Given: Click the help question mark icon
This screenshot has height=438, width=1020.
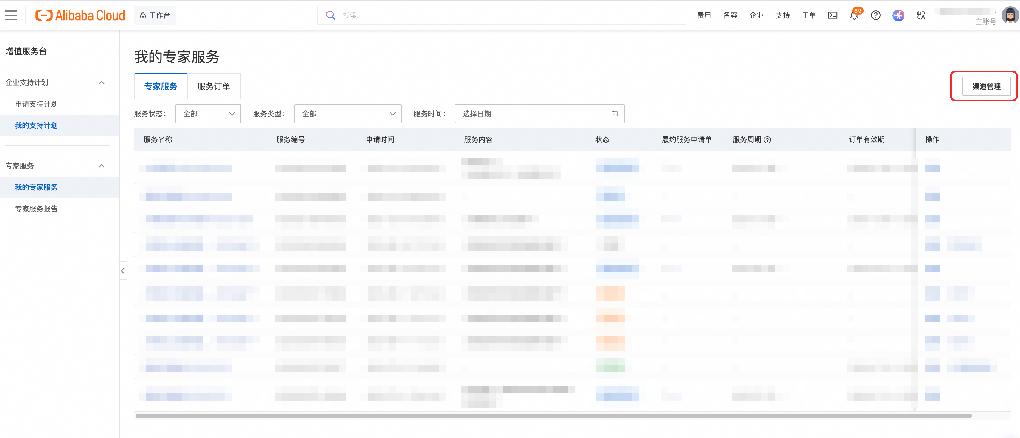Looking at the screenshot, I should pos(876,15).
